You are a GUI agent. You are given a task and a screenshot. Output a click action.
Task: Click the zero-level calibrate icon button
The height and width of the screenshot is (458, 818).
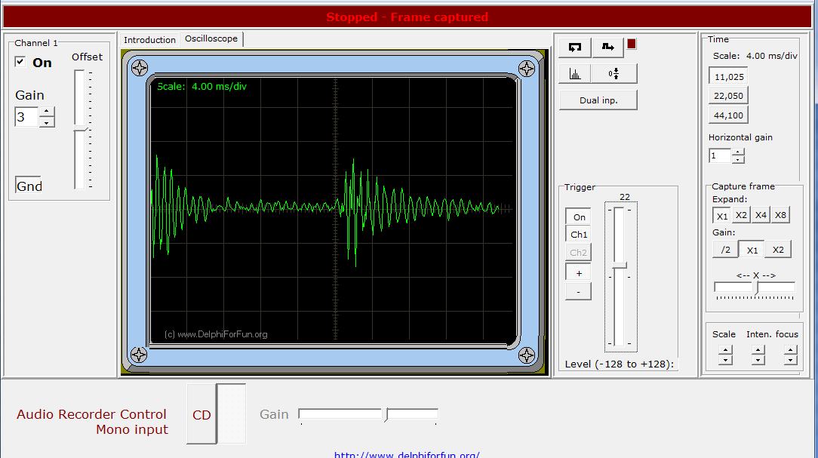tap(614, 73)
